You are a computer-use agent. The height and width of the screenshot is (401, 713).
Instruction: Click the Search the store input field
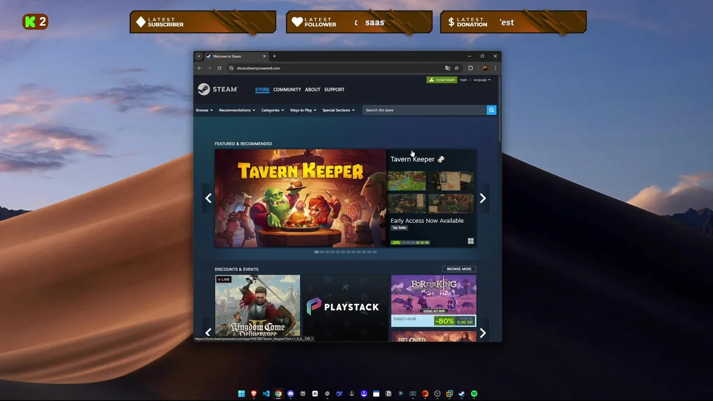pos(424,110)
